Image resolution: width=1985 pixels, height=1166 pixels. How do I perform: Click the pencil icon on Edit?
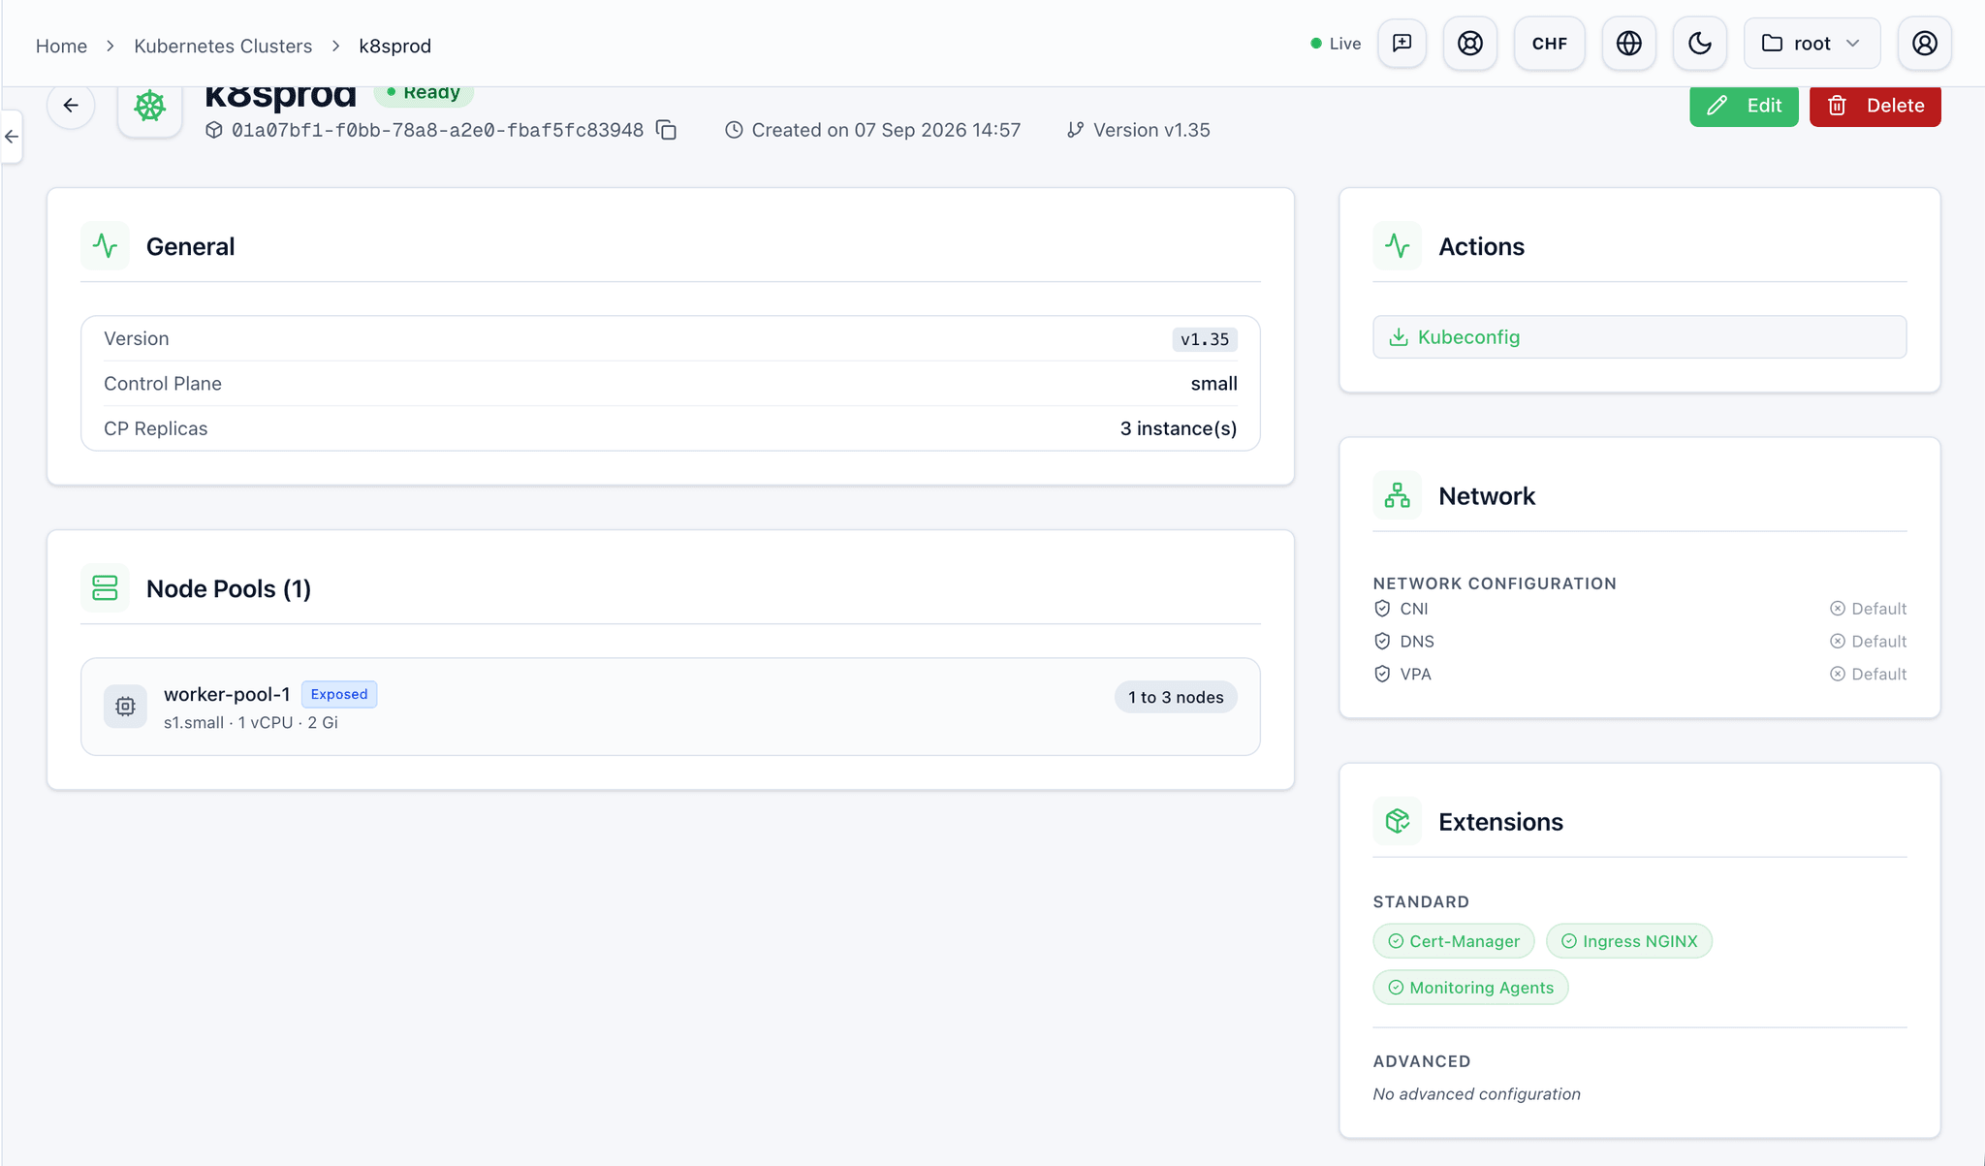click(x=1717, y=106)
